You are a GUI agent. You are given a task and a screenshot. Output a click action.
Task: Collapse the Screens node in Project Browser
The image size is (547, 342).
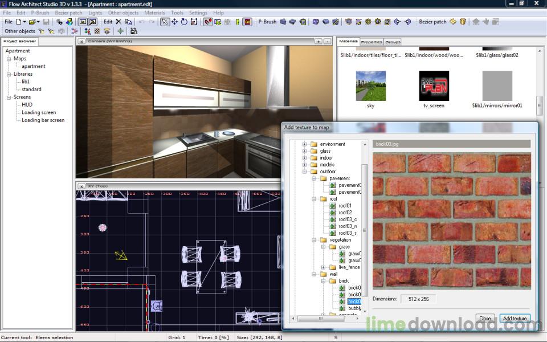tap(9, 97)
